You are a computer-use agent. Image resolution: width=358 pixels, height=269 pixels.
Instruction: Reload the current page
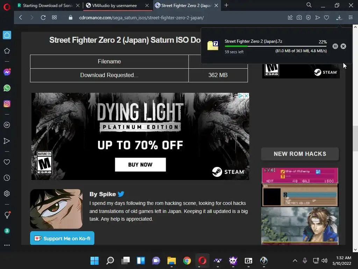[x=43, y=18]
